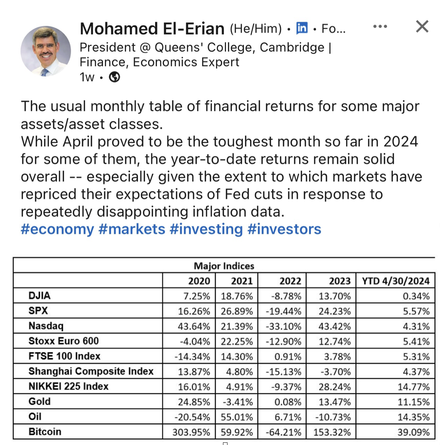
Task: Open the #markets hashtag
Action: coord(132,229)
